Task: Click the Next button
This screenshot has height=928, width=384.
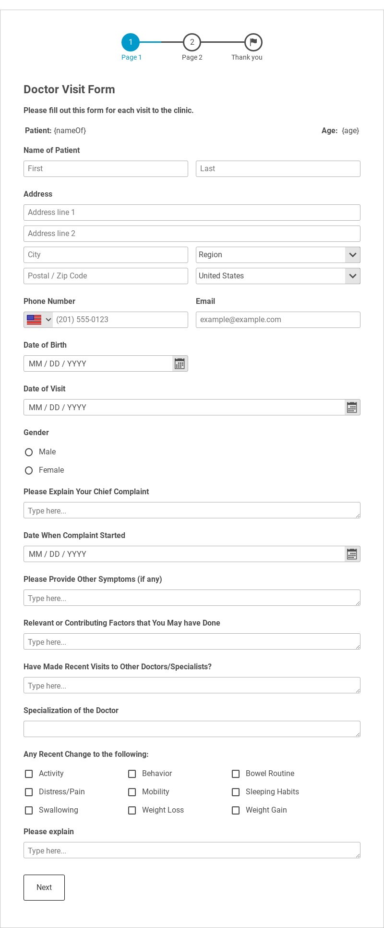Action: (44, 888)
